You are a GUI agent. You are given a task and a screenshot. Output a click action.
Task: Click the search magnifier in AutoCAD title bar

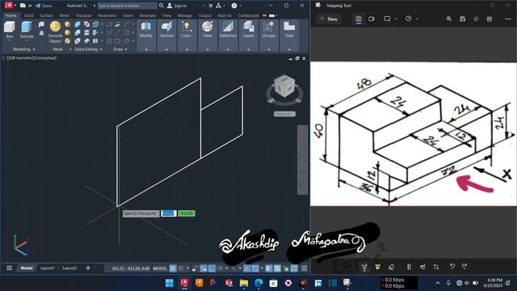click(x=162, y=6)
